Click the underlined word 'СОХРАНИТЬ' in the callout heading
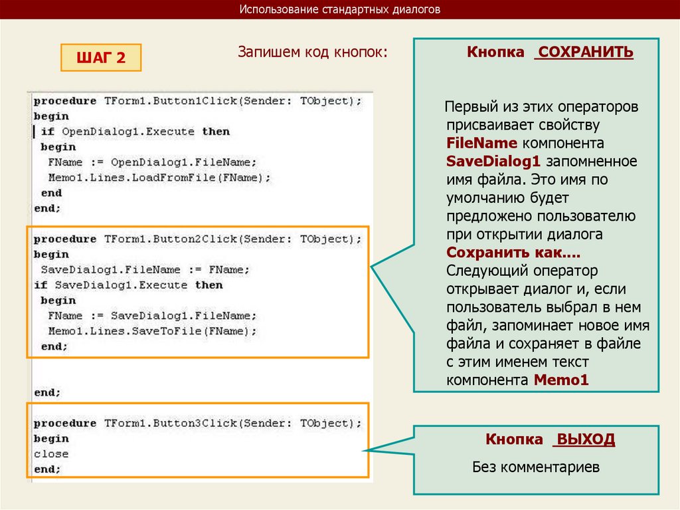This screenshot has height=510, width=680. click(586, 52)
